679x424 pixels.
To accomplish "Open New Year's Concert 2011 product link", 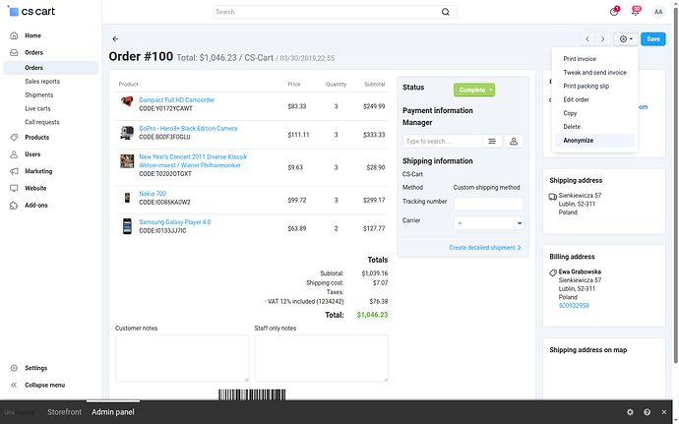I will [x=193, y=161].
